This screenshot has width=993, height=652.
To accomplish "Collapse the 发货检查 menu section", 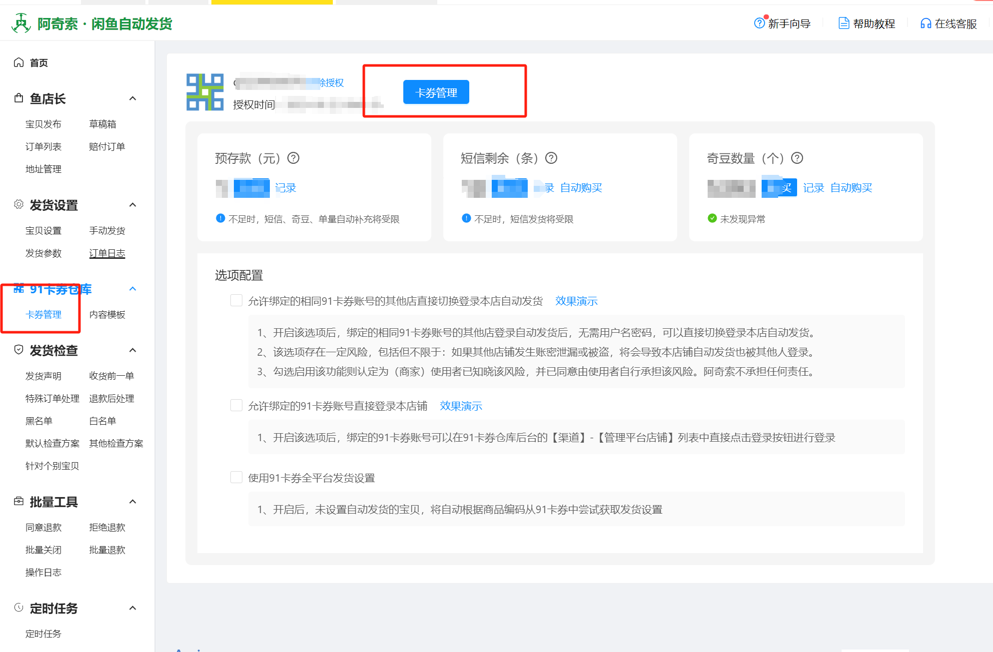I will (132, 350).
